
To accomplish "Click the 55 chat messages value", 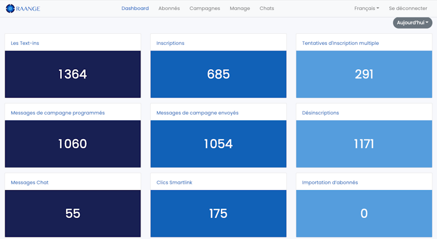I will tap(73, 213).
